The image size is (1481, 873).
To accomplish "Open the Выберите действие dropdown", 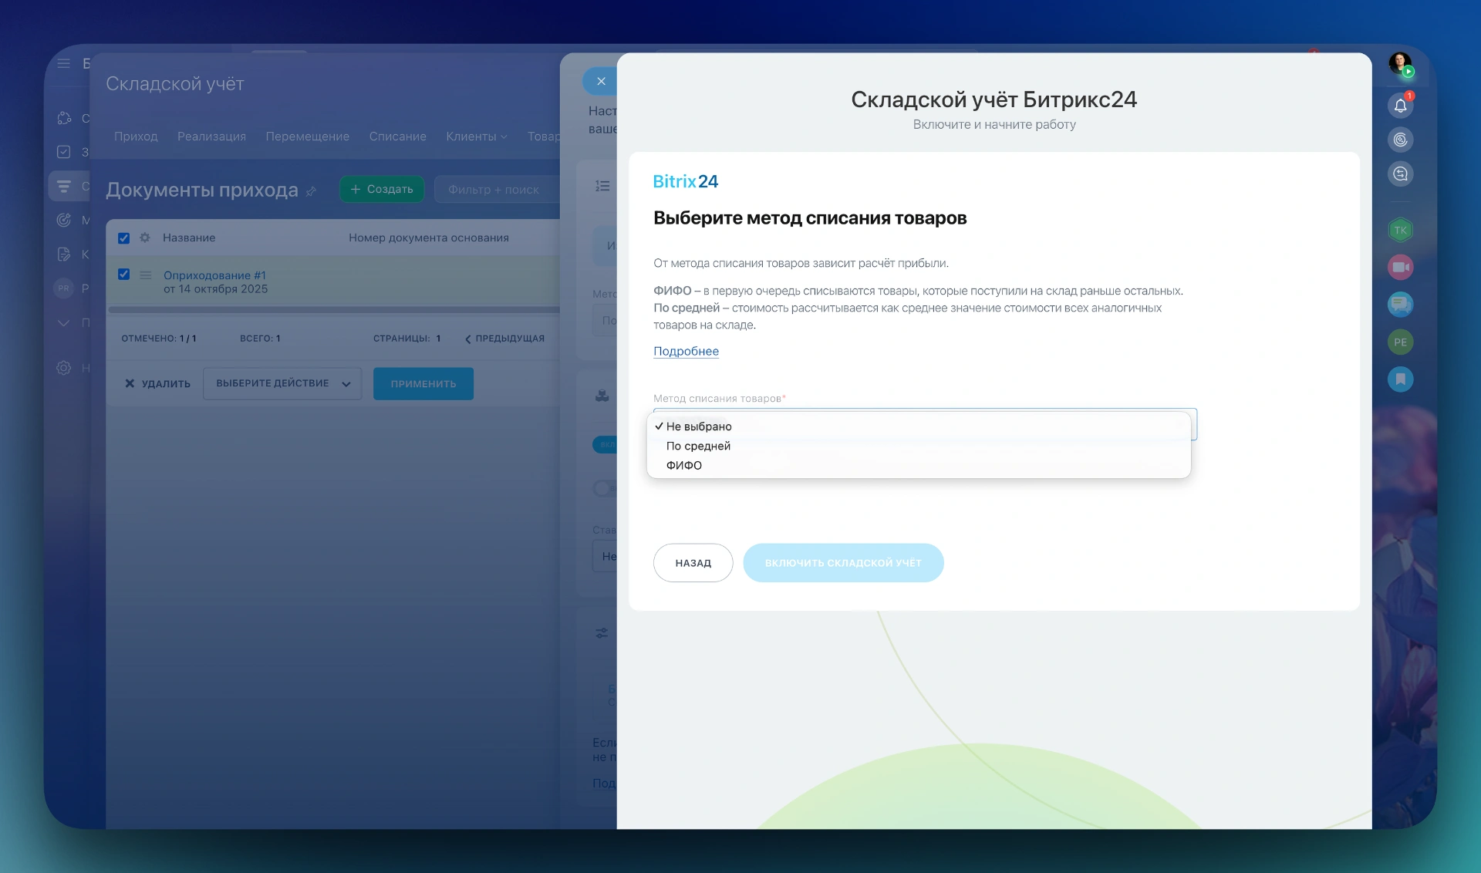I will tap(282, 383).
